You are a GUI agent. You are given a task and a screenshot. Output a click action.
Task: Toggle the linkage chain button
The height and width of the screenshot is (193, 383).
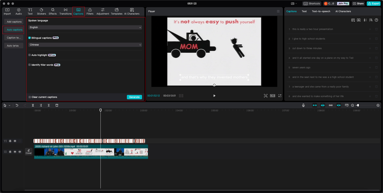(x=331, y=105)
